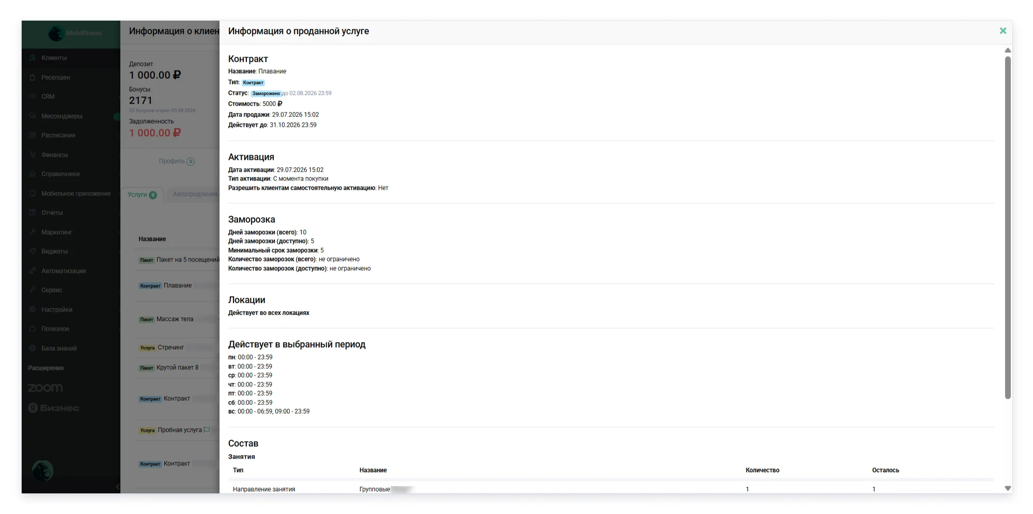Click the user avatar at sidebar bottom
1033x514 pixels.
[x=42, y=471]
